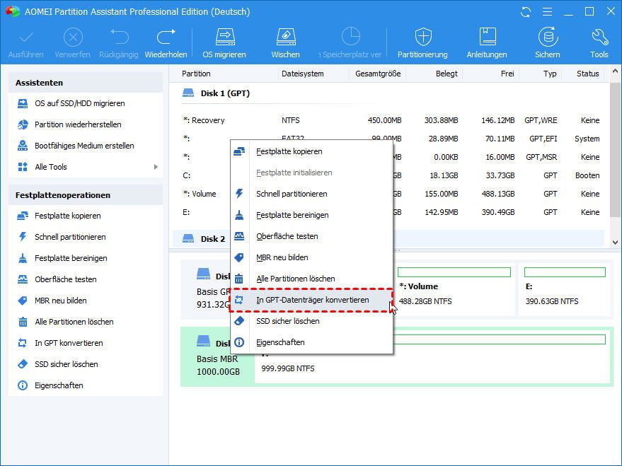622x466 pixels.
Task: Click In GPT konvertieren in sidebar
Action: 86,343
